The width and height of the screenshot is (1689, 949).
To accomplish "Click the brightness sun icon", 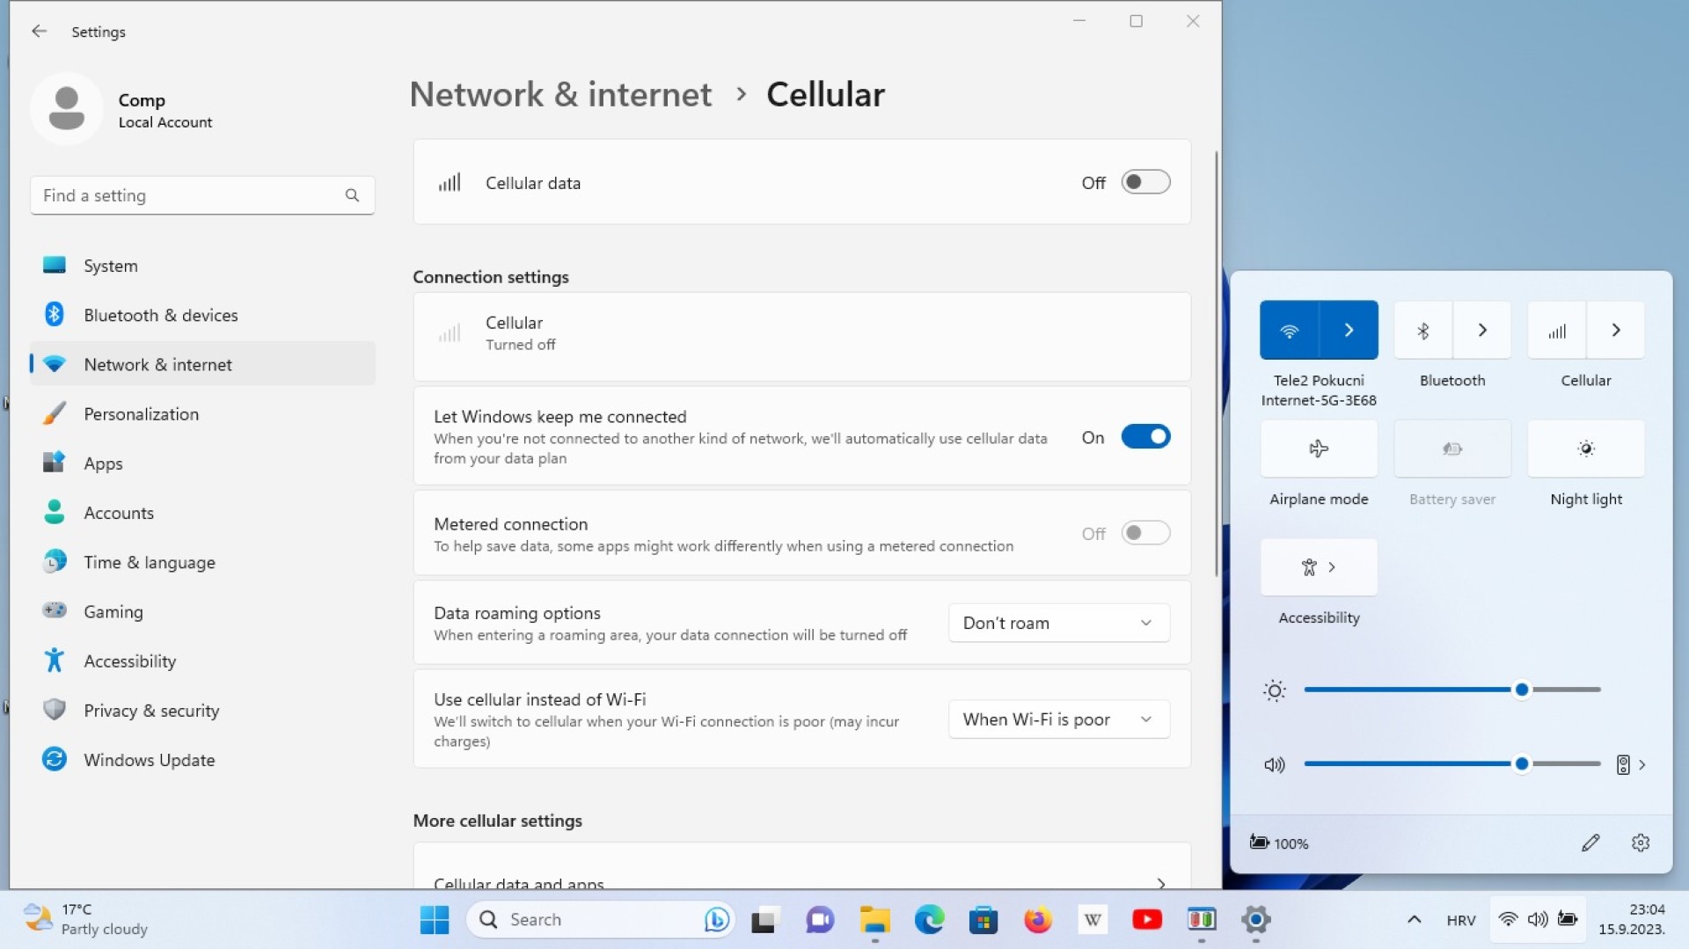I will [x=1275, y=690].
